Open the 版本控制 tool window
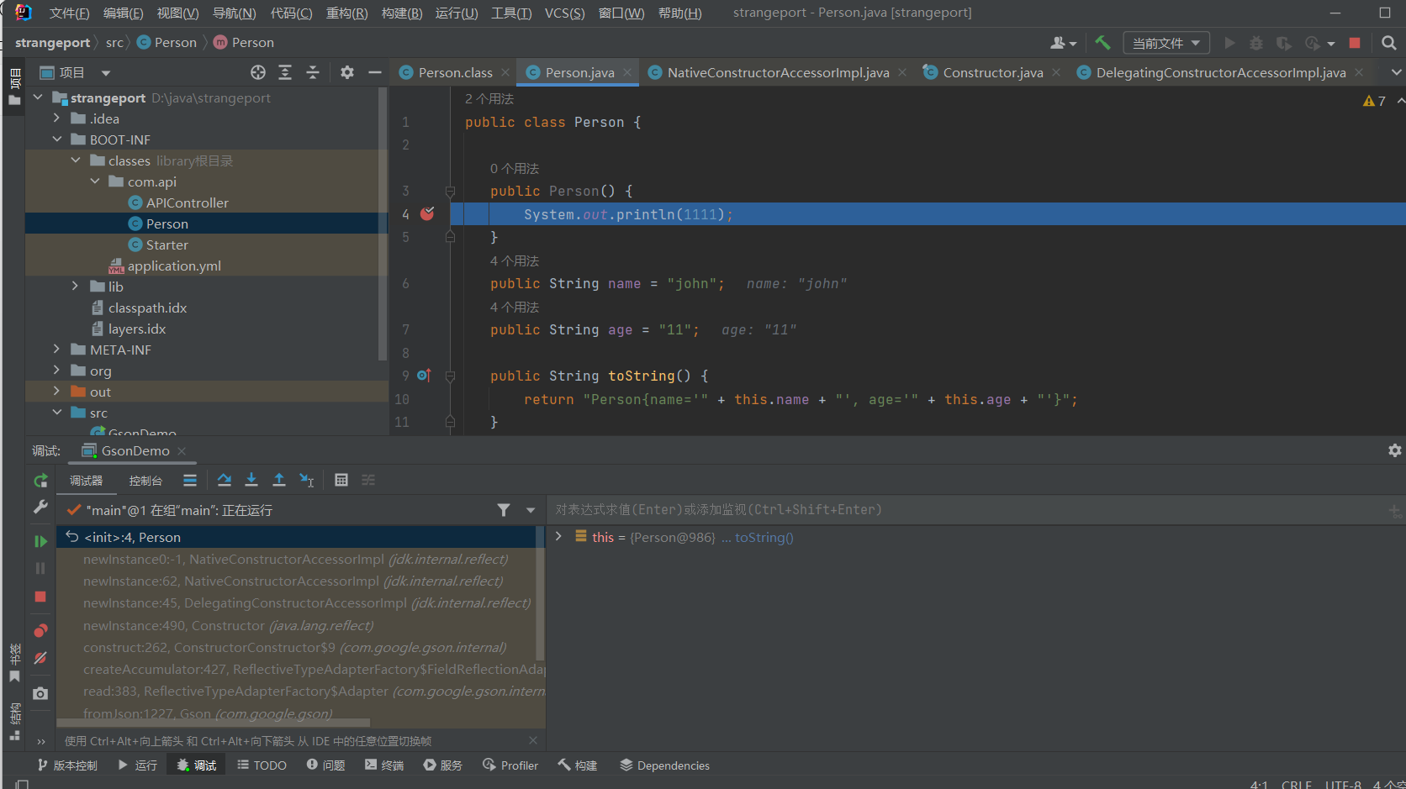Viewport: 1406px width, 789px height. pyautogui.click(x=68, y=765)
